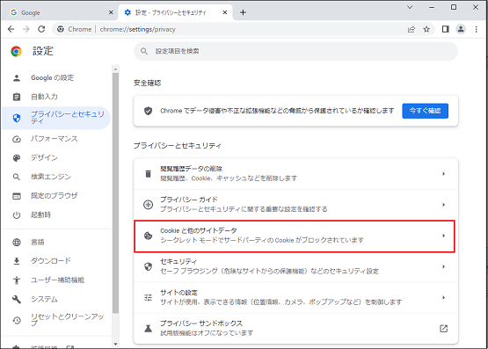
Task: Close the 設定 settings tab
Action: [225, 12]
